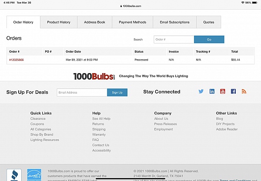Open the Email Subscriptions tab
This screenshot has height=181, width=261.
[174, 22]
